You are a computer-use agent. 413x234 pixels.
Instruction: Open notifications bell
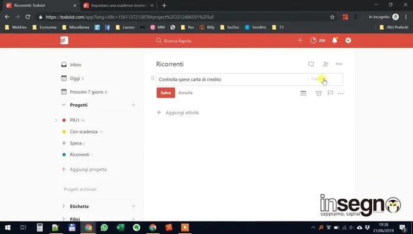335,40
